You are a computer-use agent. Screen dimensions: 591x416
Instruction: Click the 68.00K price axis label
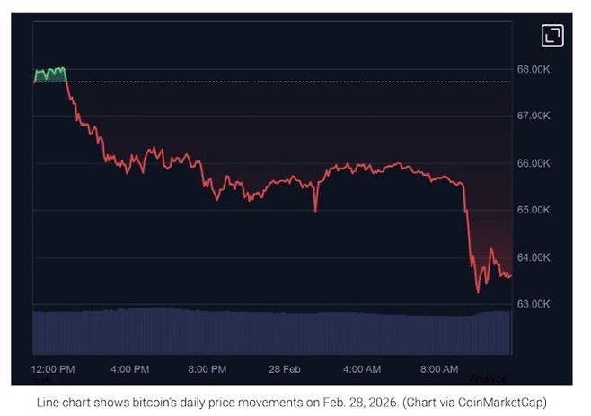pos(532,69)
